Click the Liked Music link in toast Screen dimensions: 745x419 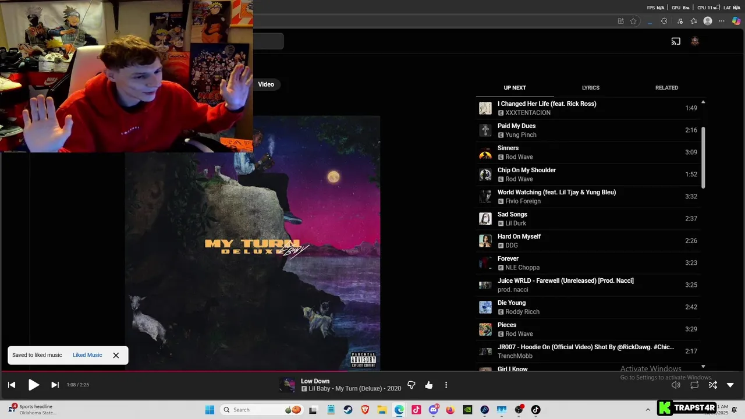[x=87, y=355]
